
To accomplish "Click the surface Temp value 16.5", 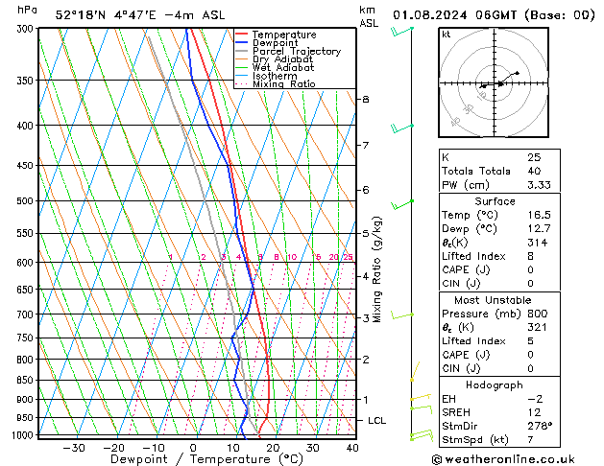I will coord(539,215).
